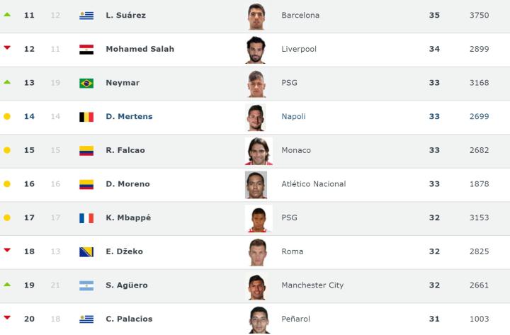Click the Belgium flag next to D. Mertens
510x335 pixels.
86,117
